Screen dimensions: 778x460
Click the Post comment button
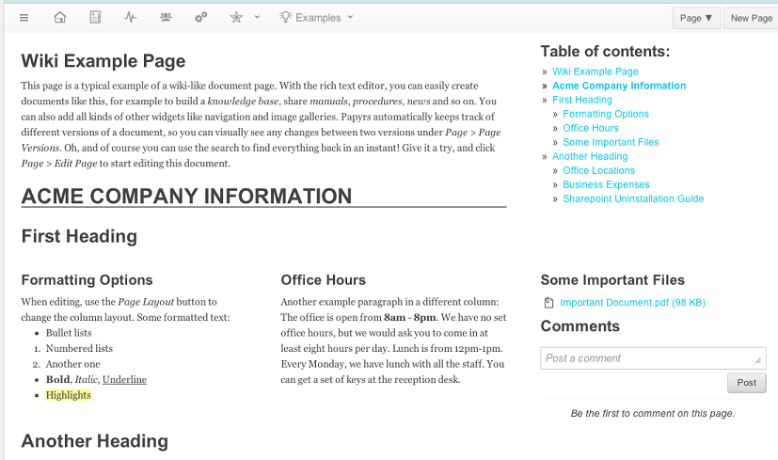click(x=746, y=383)
